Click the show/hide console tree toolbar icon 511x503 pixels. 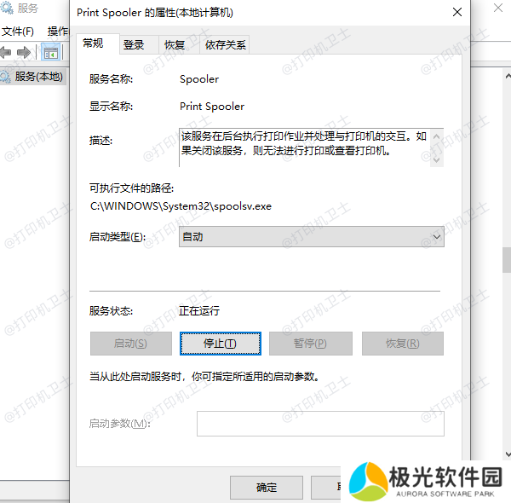pyautogui.click(x=50, y=53)
